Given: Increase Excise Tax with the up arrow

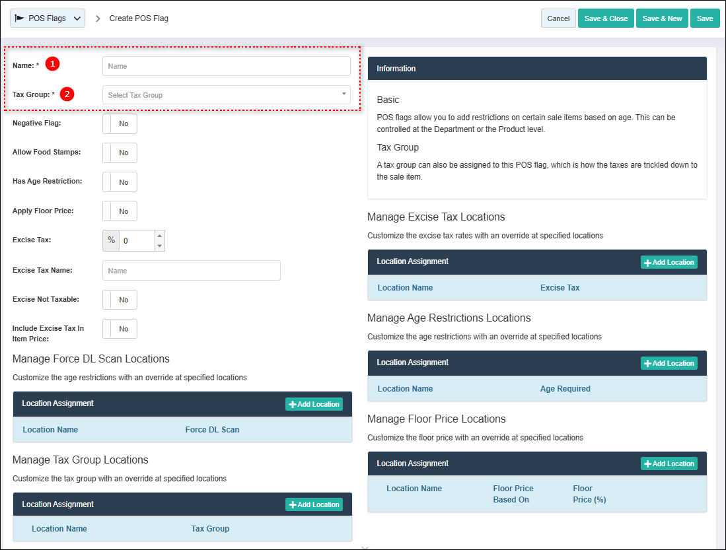Looking at the screenshot, I should [159, 236].
